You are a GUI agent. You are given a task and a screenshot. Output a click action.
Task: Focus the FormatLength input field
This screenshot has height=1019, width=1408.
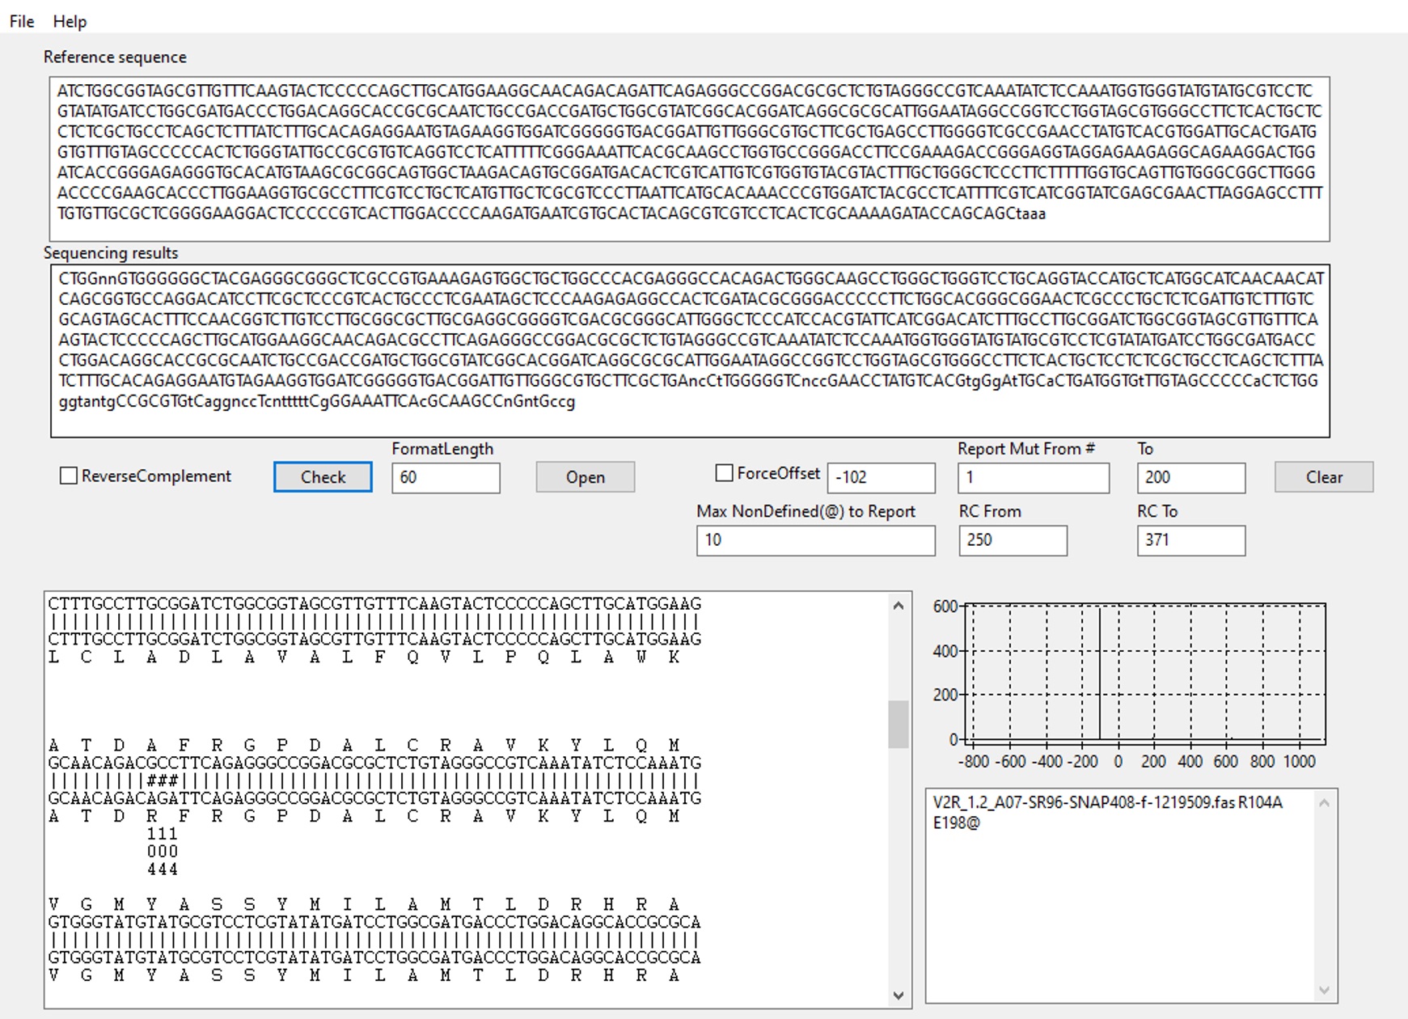pyautogui.click(x=446, y=477)
